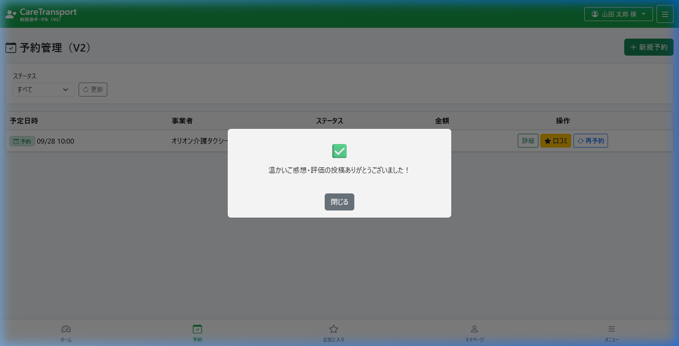The width and height of the screenshot is (679, 346).
Task: Refresh the list with 更新 button
Action: (x=93, y=89)
